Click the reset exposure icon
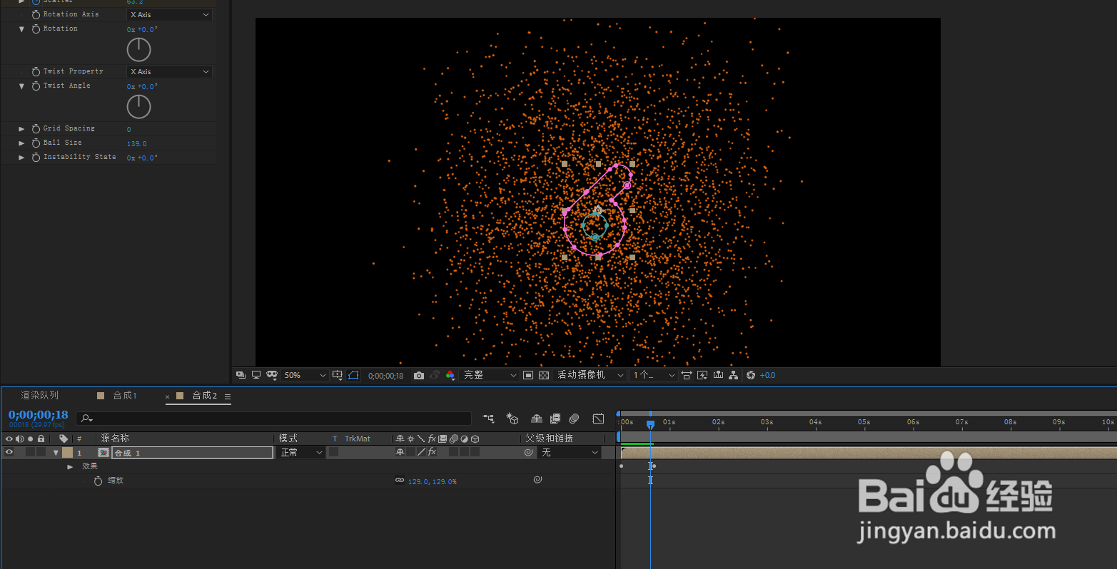 tap(751, 375)
